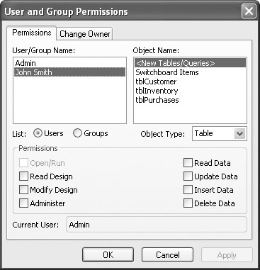Check the Update Data box
Screen dimensions: 260x270
click(x=188, y=176)
